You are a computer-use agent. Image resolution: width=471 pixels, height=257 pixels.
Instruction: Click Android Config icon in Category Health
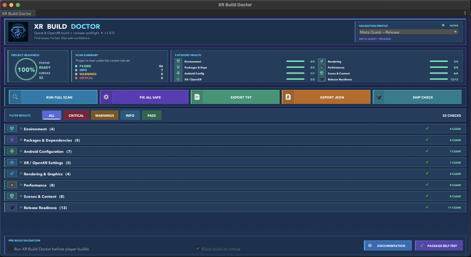click(x=178, y=73)
